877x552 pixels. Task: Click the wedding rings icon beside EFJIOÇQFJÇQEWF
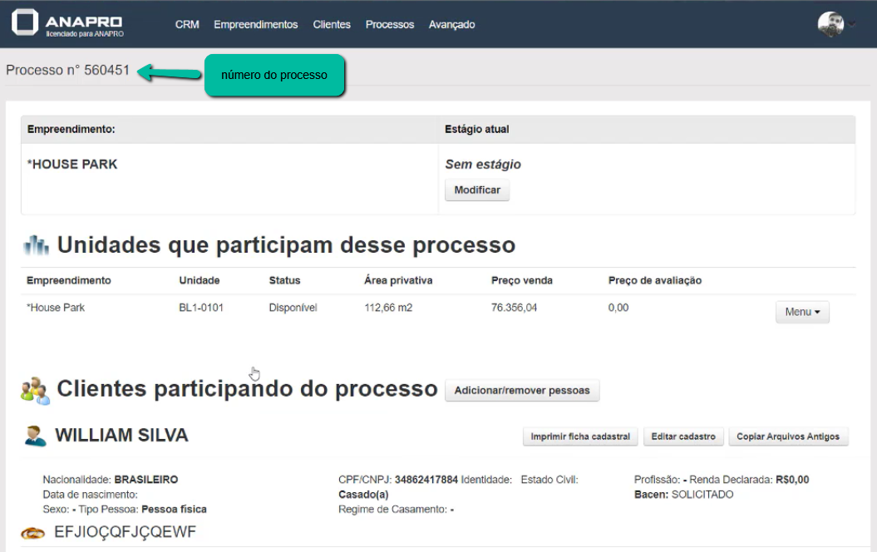click(32, 533)
